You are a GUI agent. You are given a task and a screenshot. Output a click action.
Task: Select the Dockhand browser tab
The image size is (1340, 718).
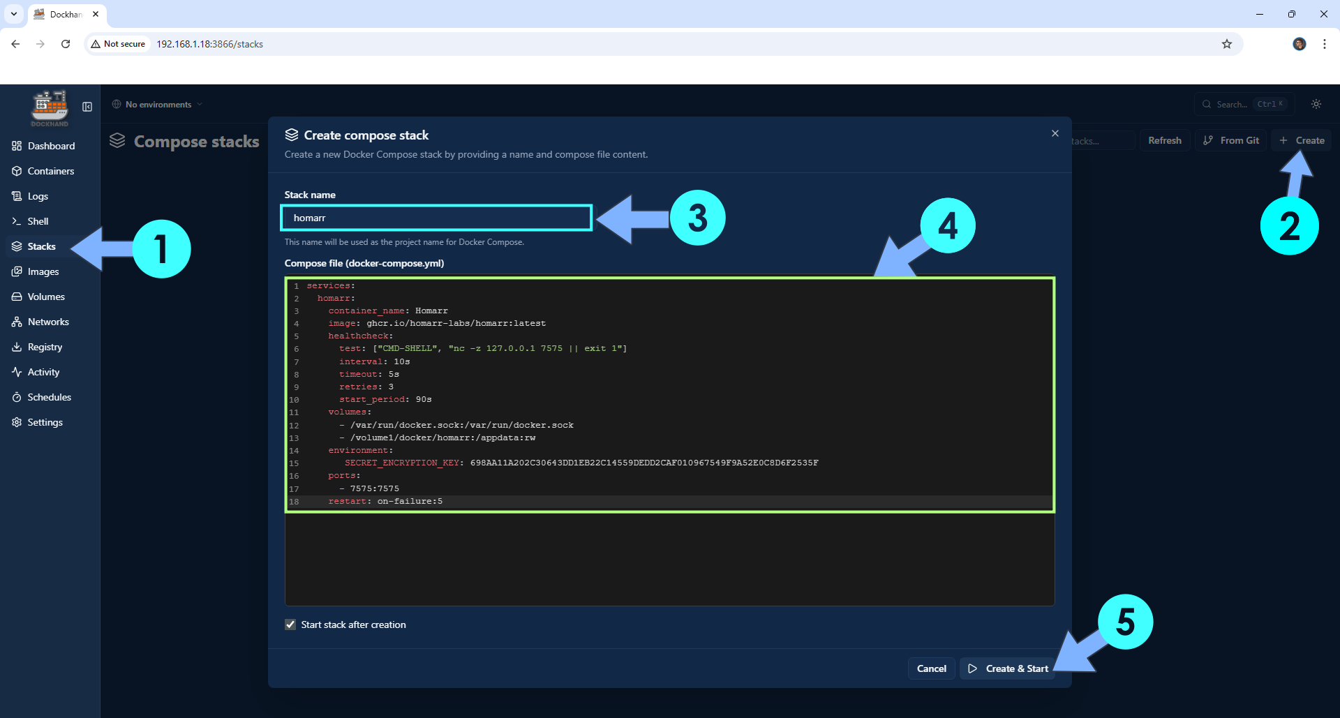[66, 14]
